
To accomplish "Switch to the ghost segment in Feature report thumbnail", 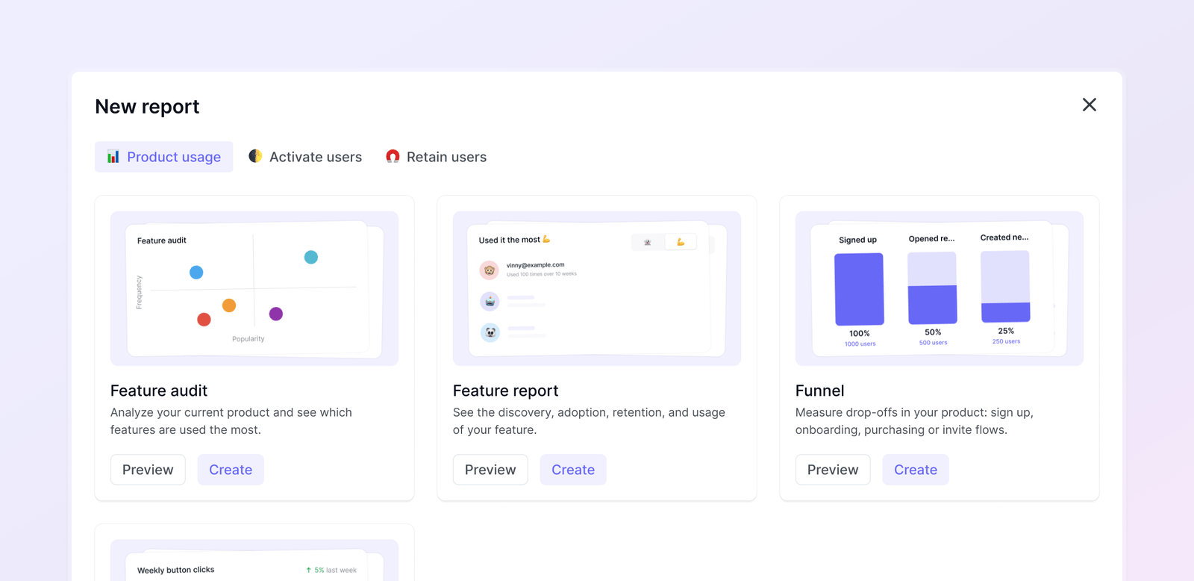I will (x=648, y=242).
